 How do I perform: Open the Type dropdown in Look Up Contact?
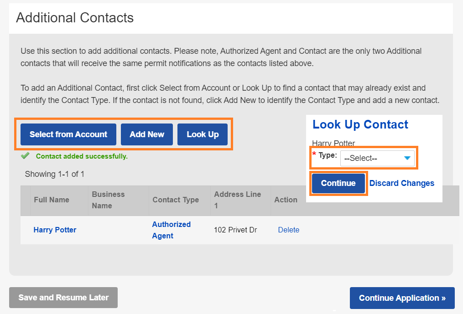(x=377, y=159)
